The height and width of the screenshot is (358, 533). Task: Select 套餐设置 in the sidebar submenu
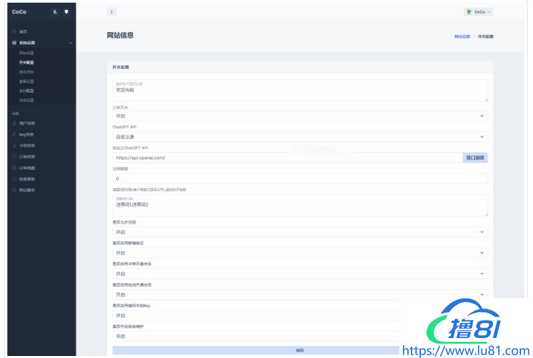pyautogui.click(x=27, y=81)
